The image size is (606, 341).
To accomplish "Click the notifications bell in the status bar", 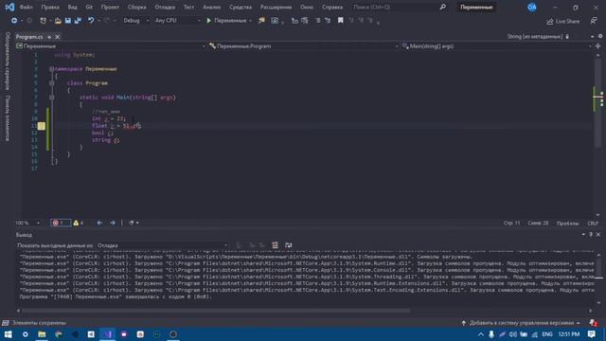I will click(593, 323).
